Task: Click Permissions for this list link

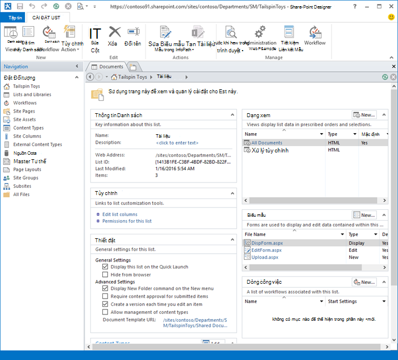Action: click(x=127, y=221)
